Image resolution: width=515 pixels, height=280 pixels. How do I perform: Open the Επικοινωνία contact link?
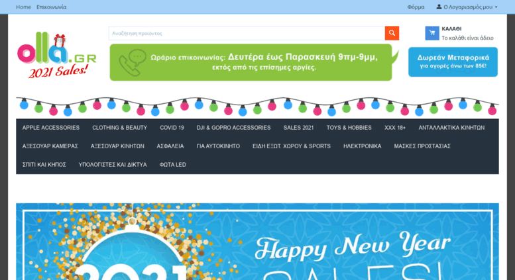click(51, 7)
